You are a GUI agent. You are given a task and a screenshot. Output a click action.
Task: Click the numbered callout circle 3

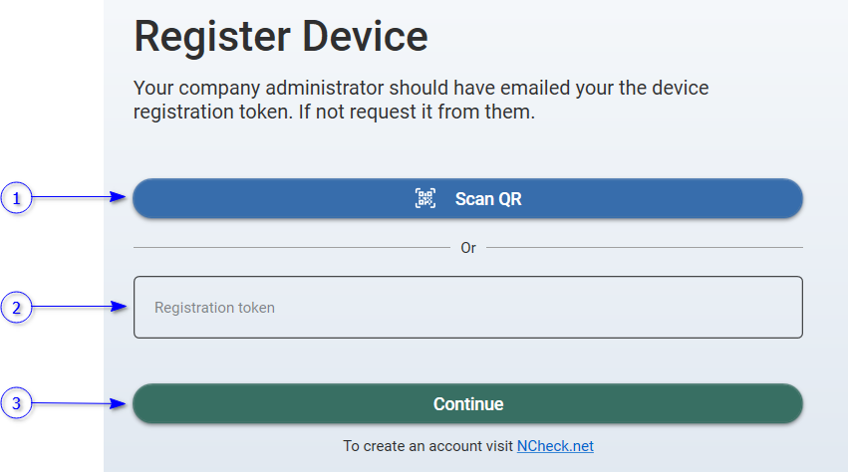tap(16, 404)
